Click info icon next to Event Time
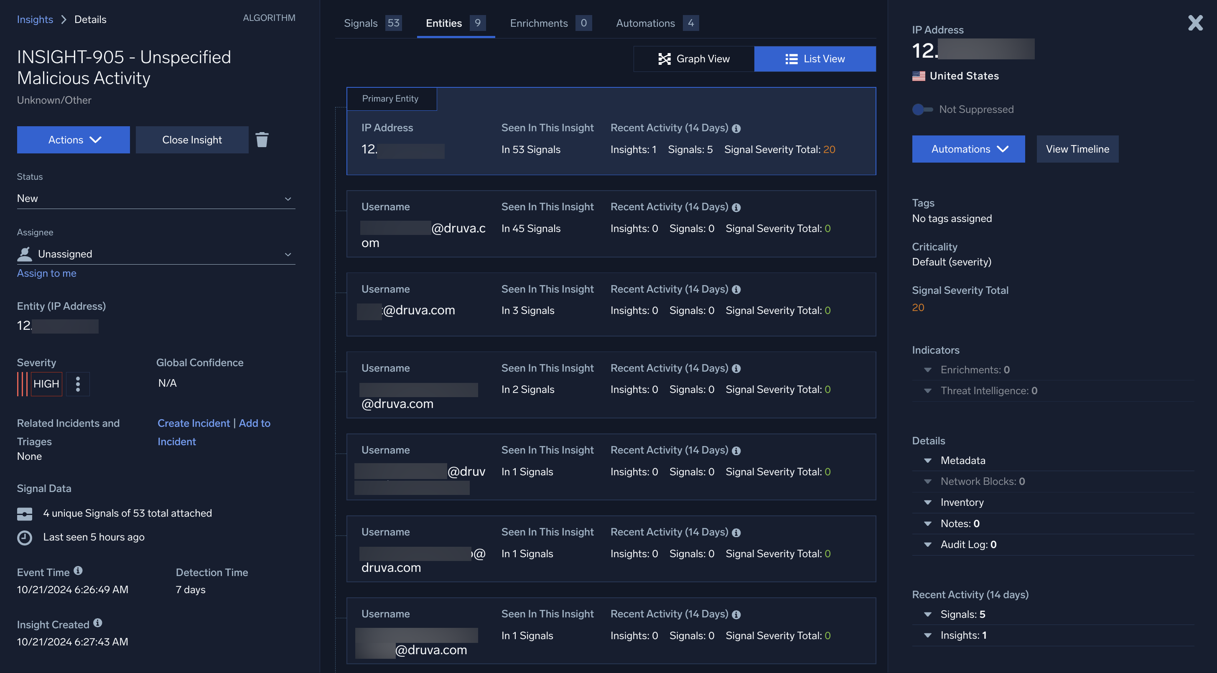This screenshot has width=1217, height=673. tap(78, 571)
